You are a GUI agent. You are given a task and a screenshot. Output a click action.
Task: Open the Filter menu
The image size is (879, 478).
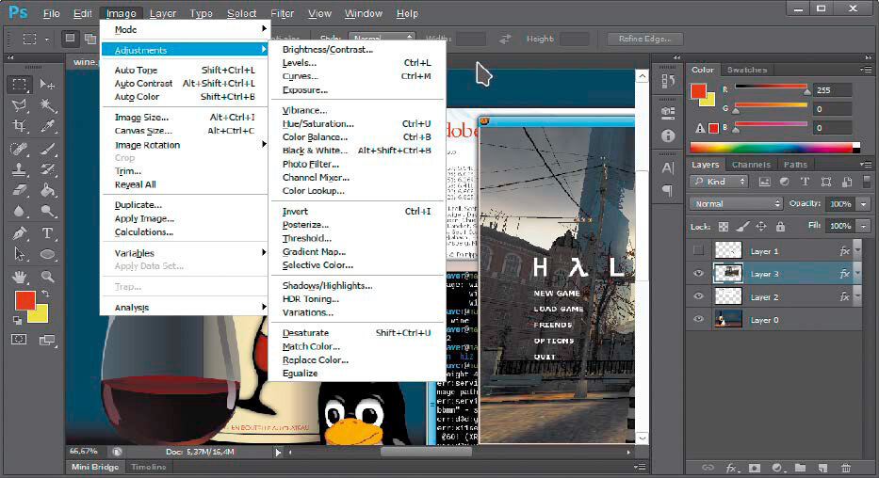click(282, 13)
